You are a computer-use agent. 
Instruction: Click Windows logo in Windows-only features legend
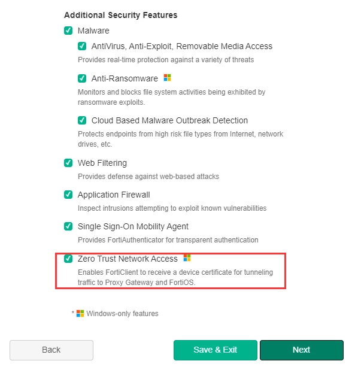(x=80, y=313)
